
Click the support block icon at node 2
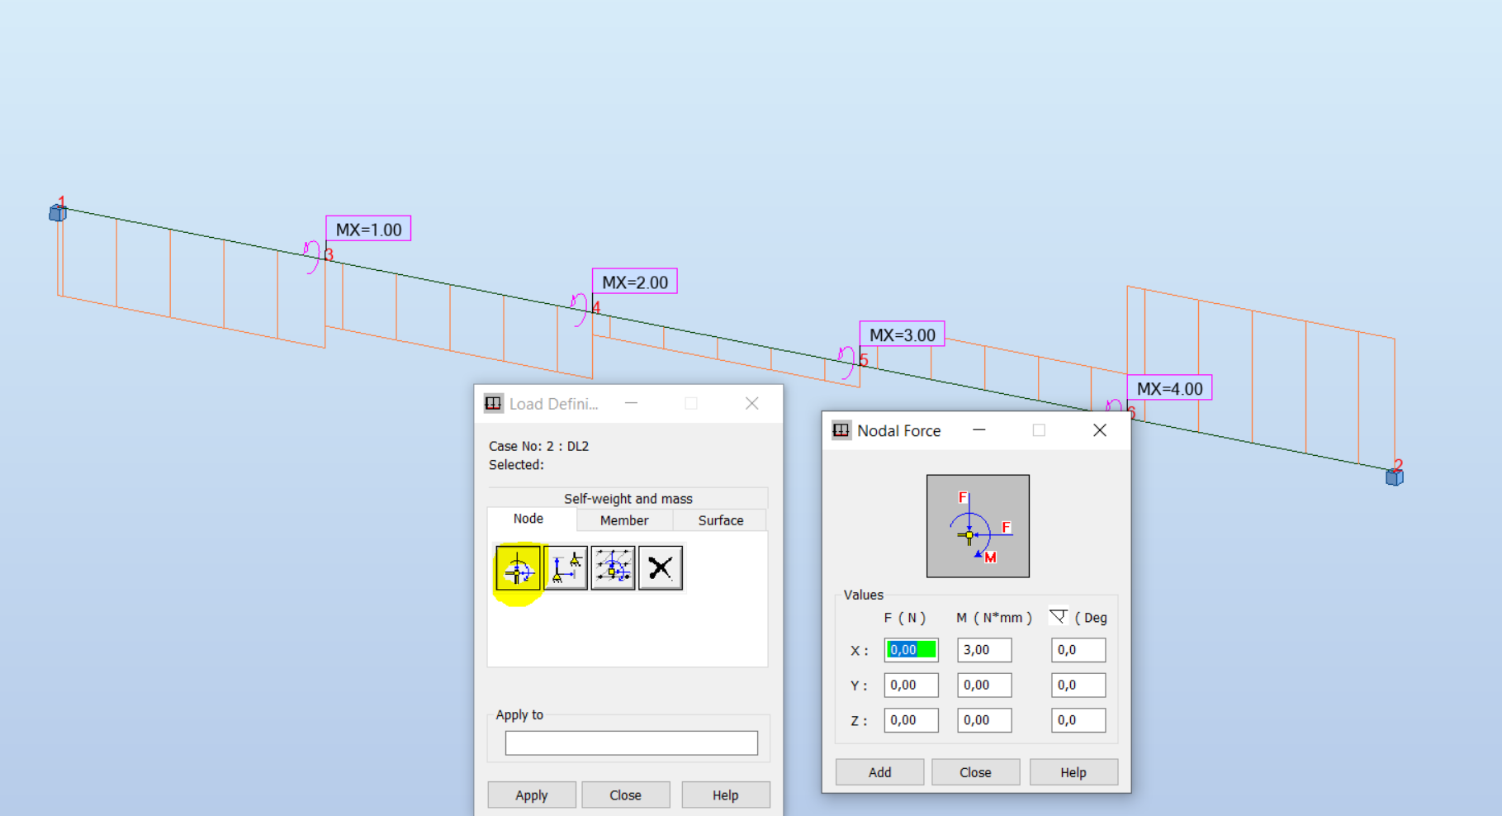coord(1394,477)
